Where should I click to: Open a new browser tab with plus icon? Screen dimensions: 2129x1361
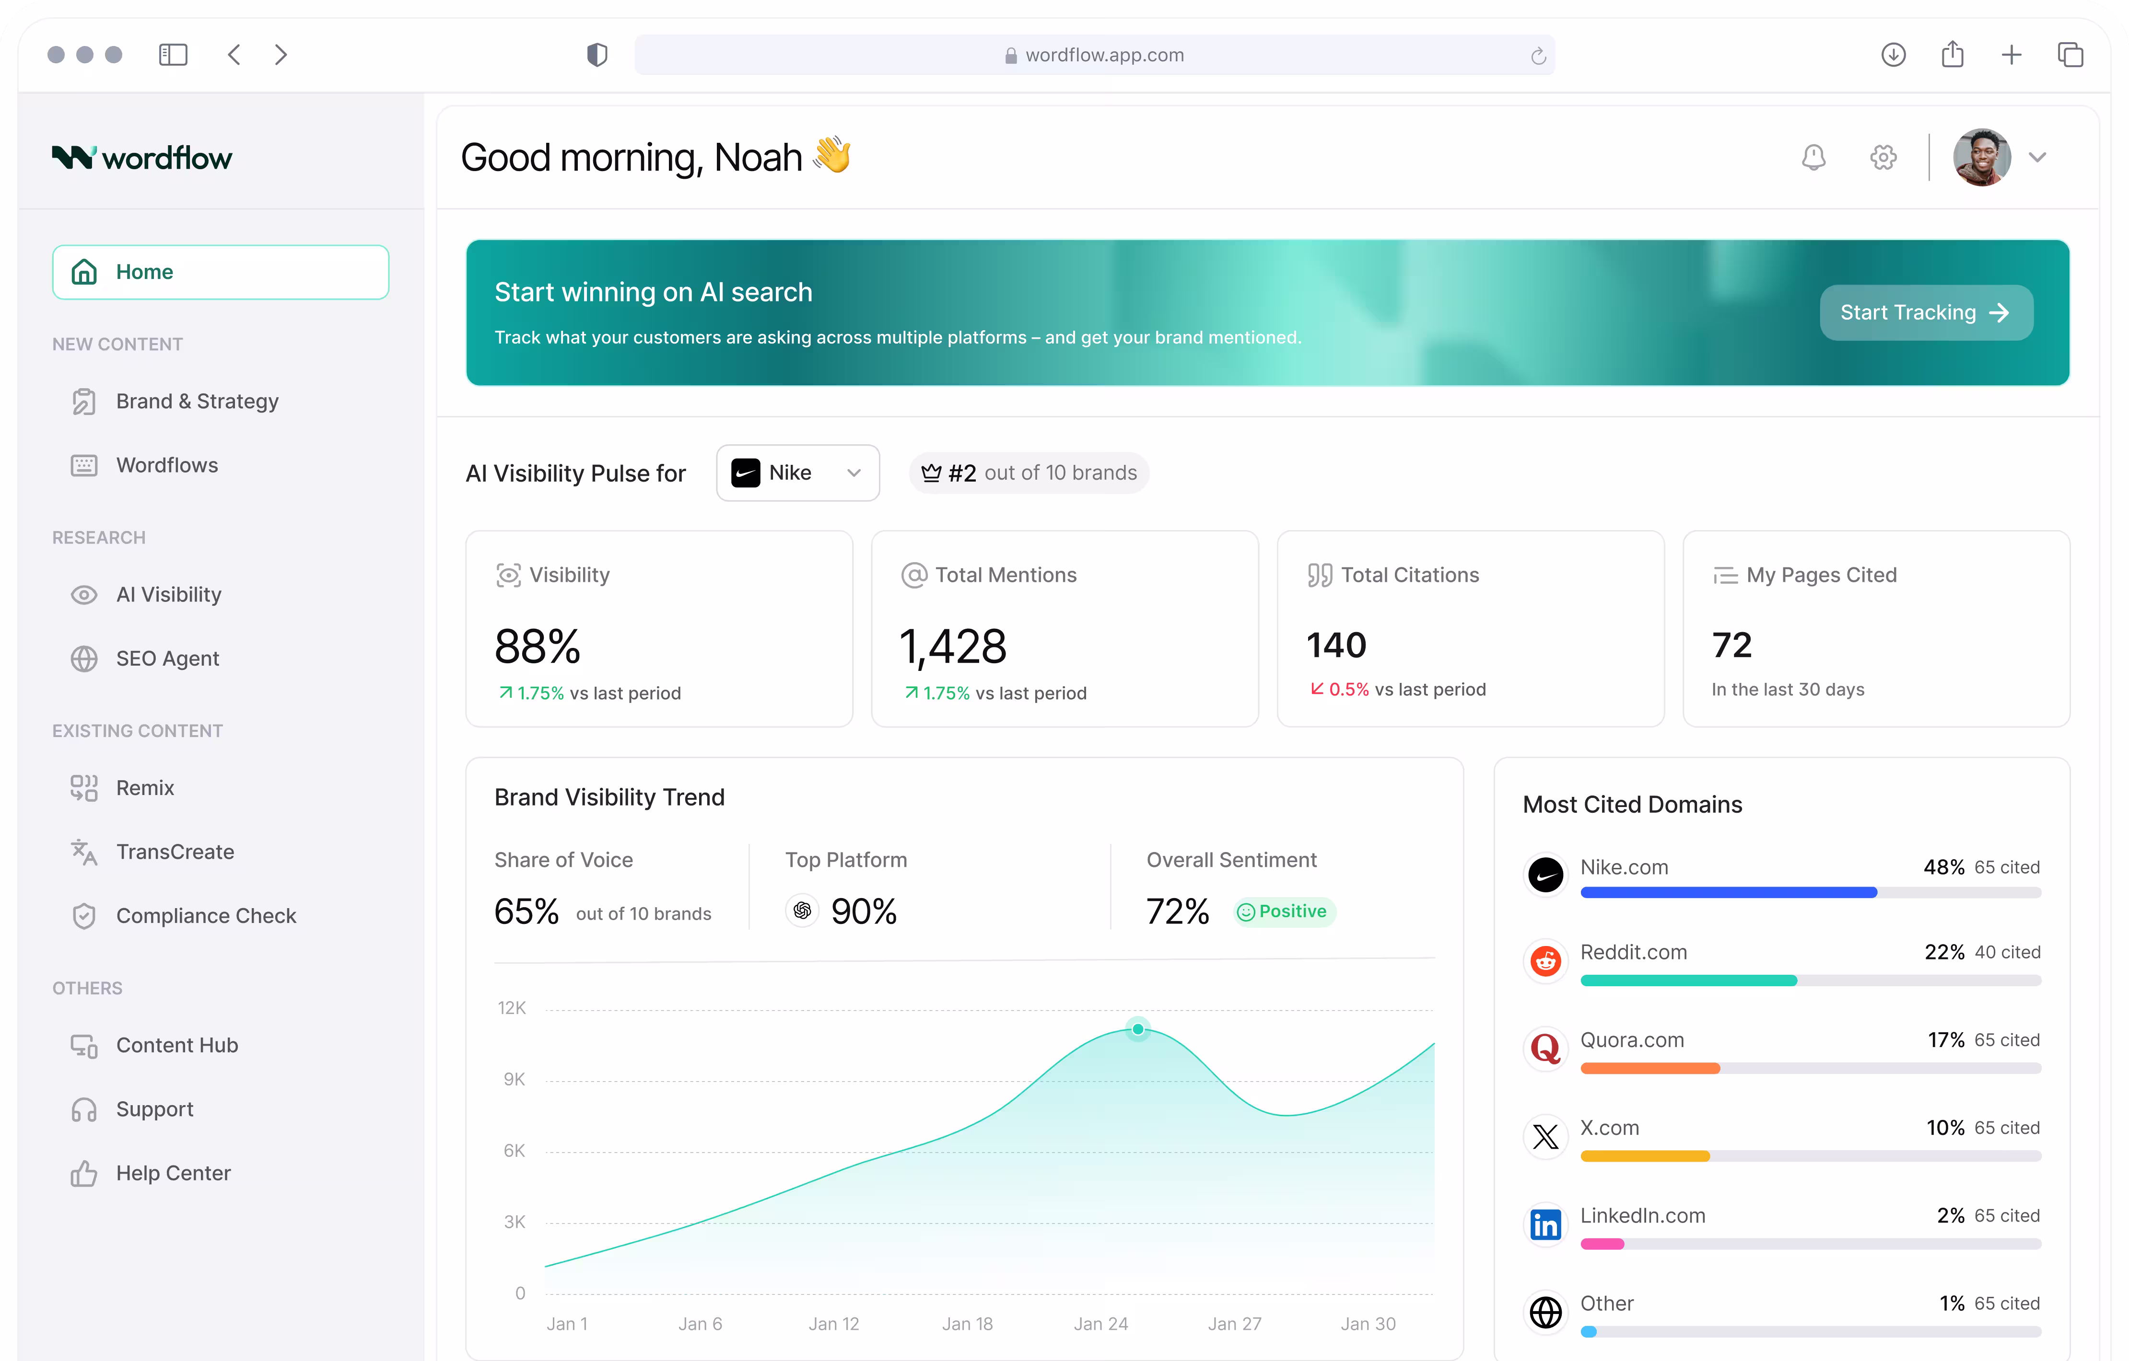pos(2012,55)
